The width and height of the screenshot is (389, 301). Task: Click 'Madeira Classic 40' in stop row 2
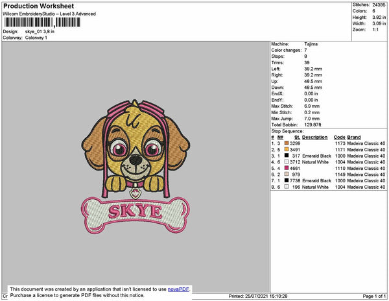tap(366, 150)
